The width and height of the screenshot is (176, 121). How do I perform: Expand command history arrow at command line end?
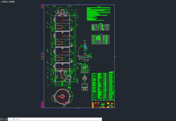pyautogui.click(x=101, y=119)
